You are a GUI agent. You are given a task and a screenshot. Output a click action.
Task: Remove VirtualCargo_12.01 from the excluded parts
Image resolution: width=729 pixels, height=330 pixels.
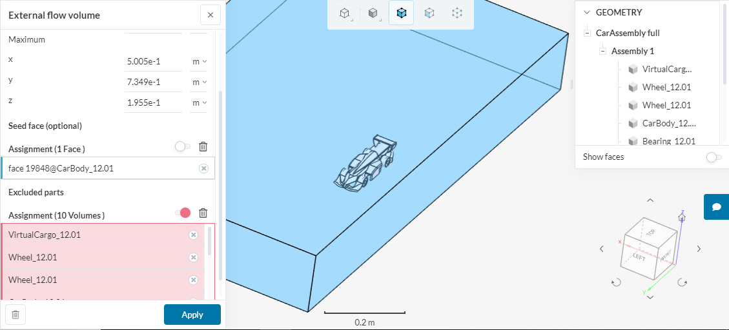(193, 235)
